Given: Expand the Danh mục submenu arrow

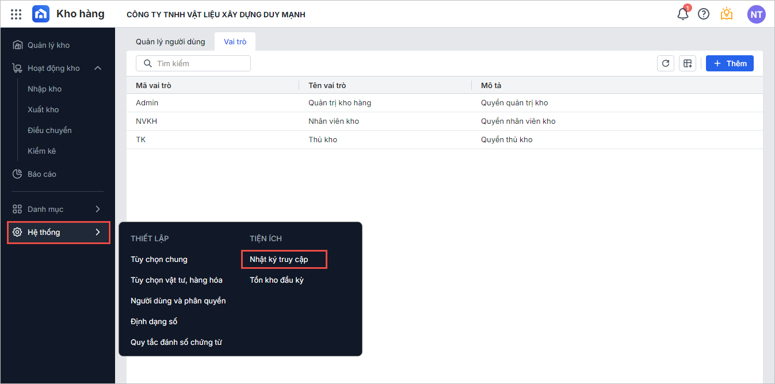Looking at the screenshot, I should [x=98, y=209].
